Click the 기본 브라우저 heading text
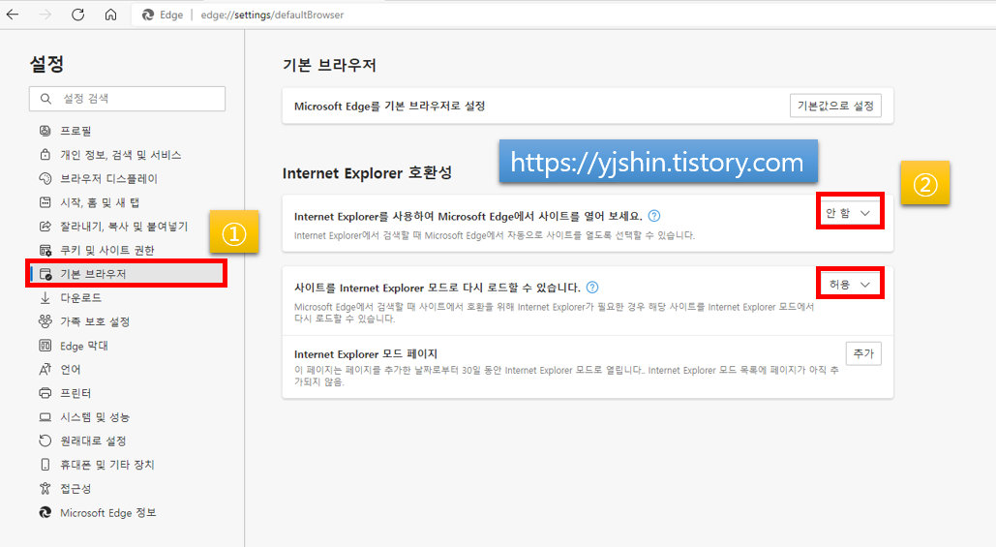 click(330, 65)
